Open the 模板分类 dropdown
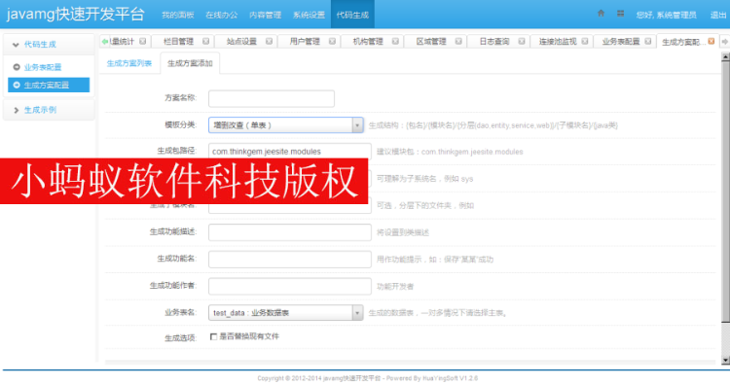The width and height of the screenshot is (730, 385). tap(286, 125)
